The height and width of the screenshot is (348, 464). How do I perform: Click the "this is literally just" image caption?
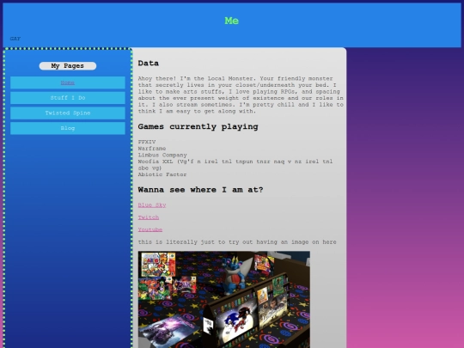[237, 242]
